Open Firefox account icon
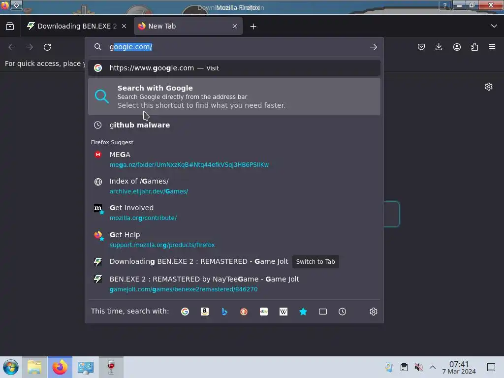The width and height of the screenshot is (504, 378). pyautogui.click(x=457, y=47)
